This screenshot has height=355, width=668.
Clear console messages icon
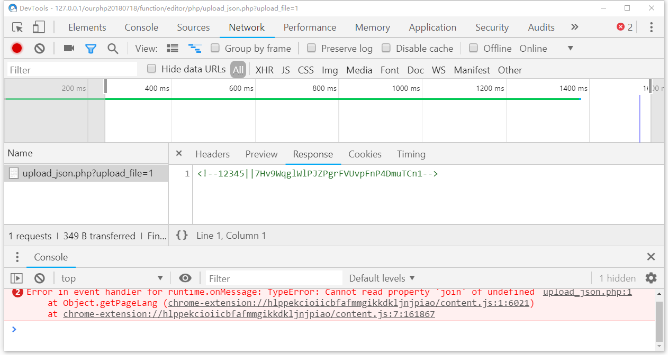(40, 278)
